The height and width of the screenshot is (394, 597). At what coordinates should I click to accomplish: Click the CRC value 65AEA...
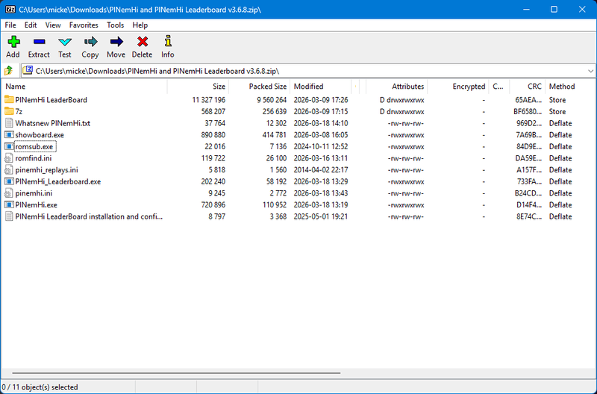pyautogui.click(x=528, y=100)
